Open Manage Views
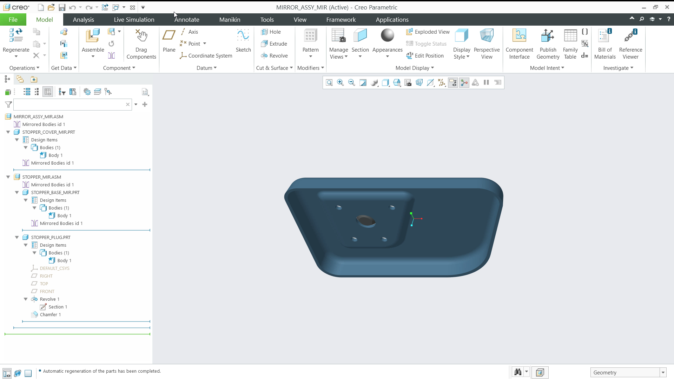The width and height of the screenshot is (674, 379). pyautogui.click(x=338, y=44)
